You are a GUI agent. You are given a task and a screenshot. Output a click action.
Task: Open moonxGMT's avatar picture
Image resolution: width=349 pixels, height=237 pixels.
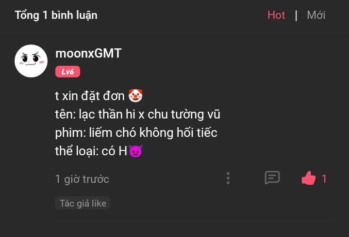click(x=31, y=61)
